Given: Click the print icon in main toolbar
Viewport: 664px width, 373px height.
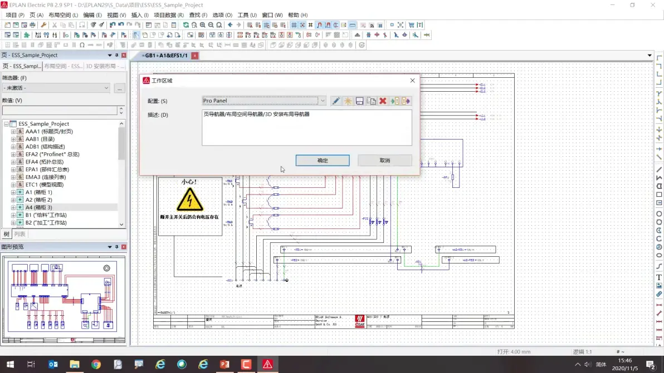Looking at the screenshot, I should pyautogui.click(x=33, y=25).
